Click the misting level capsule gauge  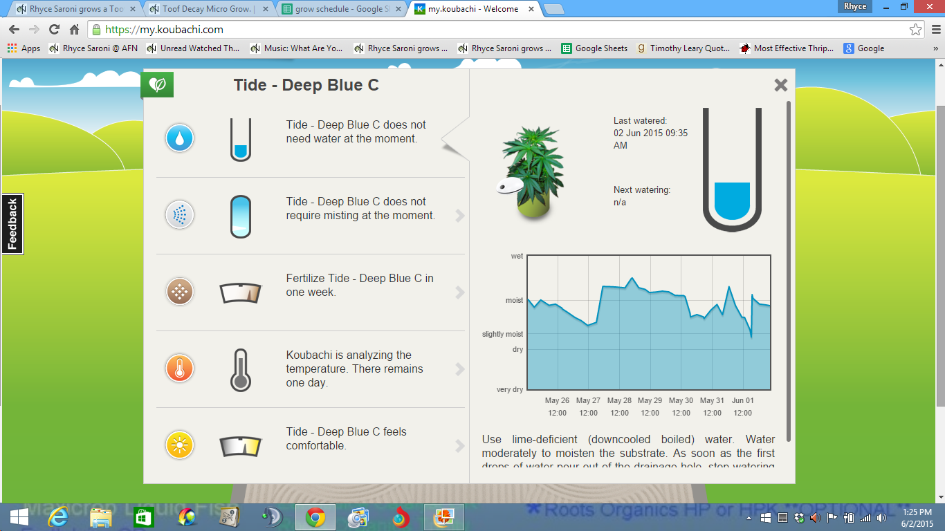(x=241, y=216)
